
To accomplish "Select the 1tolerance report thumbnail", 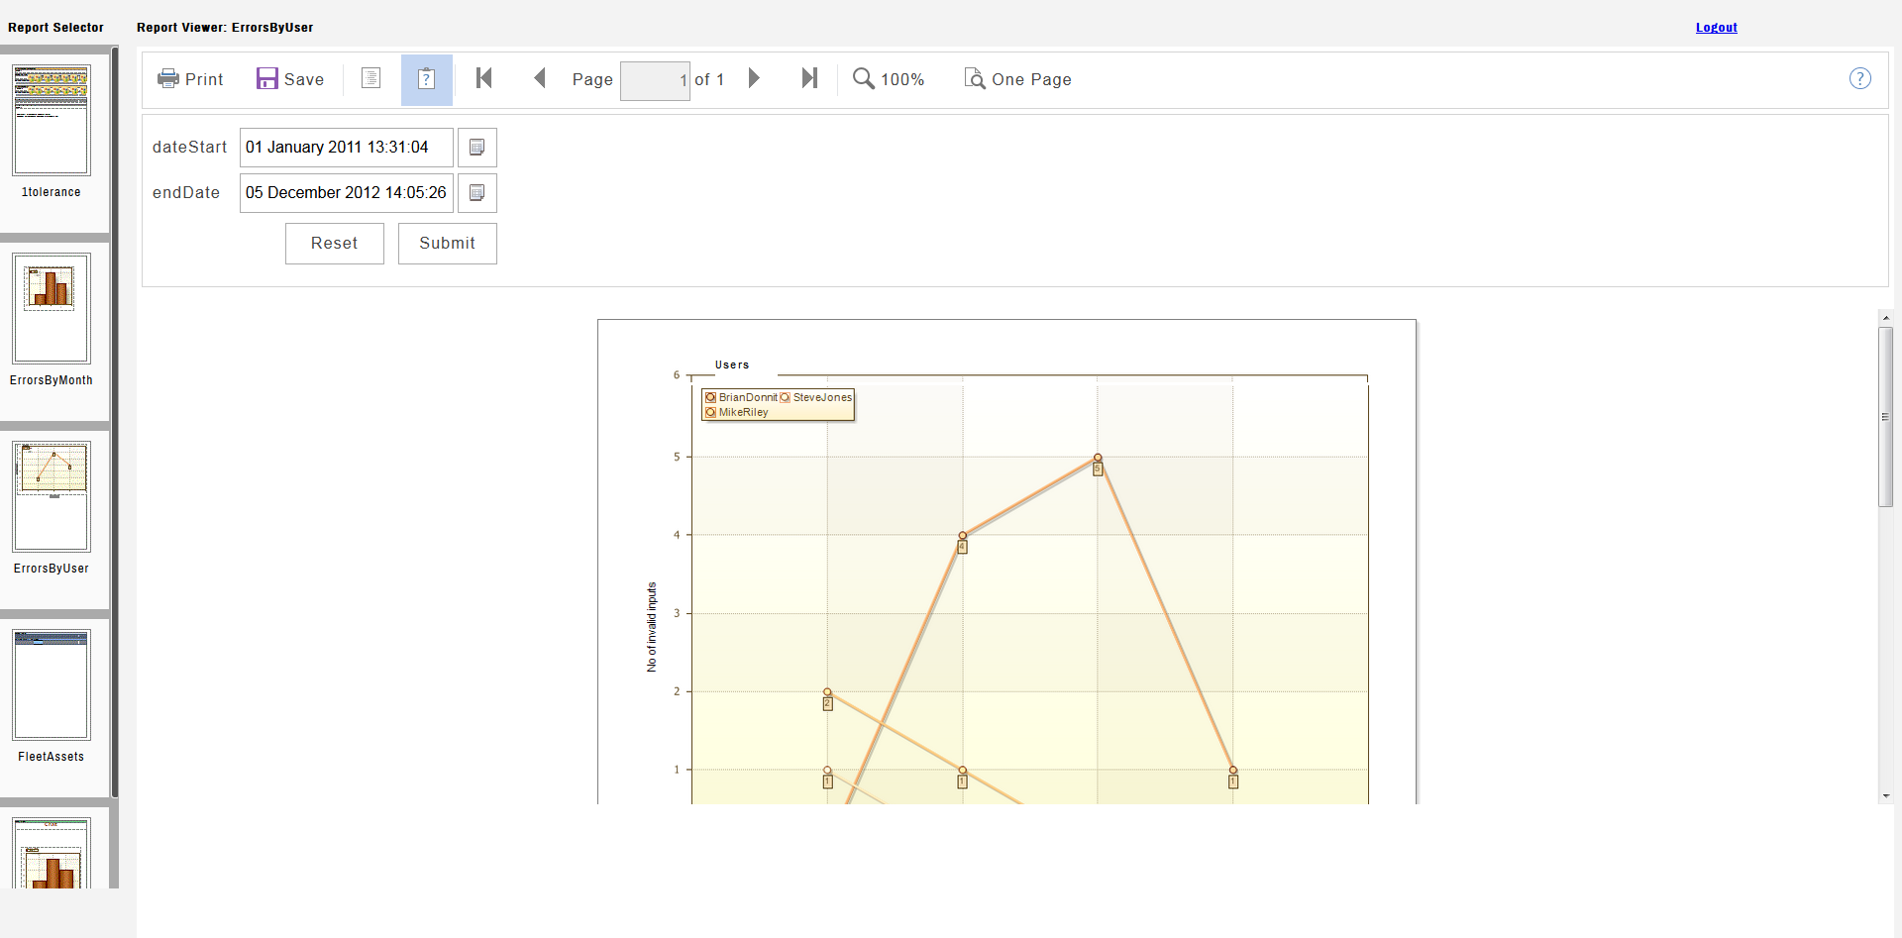I will 52,120.
